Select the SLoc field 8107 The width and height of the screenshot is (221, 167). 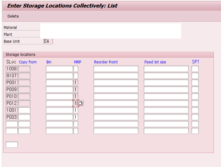(x=12, y=76)
